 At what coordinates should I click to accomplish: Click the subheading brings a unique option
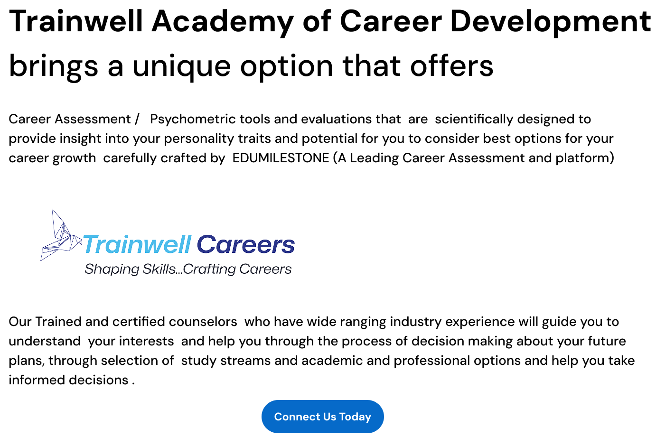(251, 66)
